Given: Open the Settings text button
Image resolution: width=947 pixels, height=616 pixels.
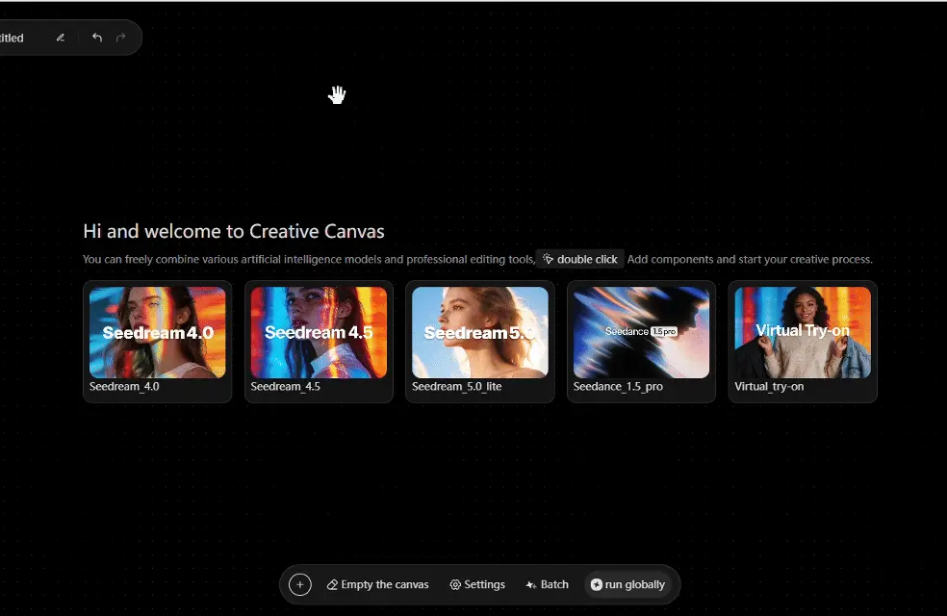Looking at the screenshot, I should click(484, 584).
